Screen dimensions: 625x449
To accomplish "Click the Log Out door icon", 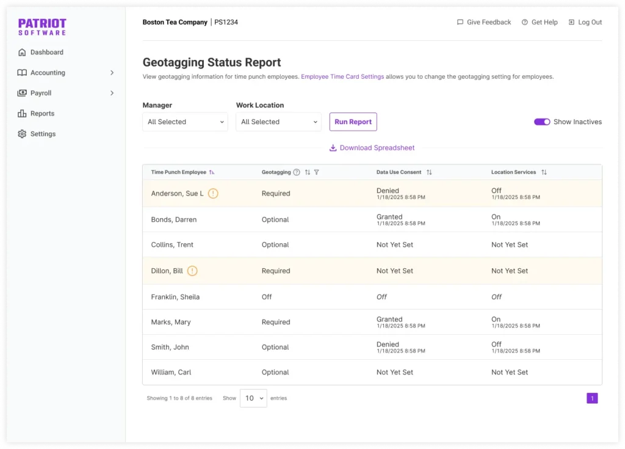I will pos(571,23).
